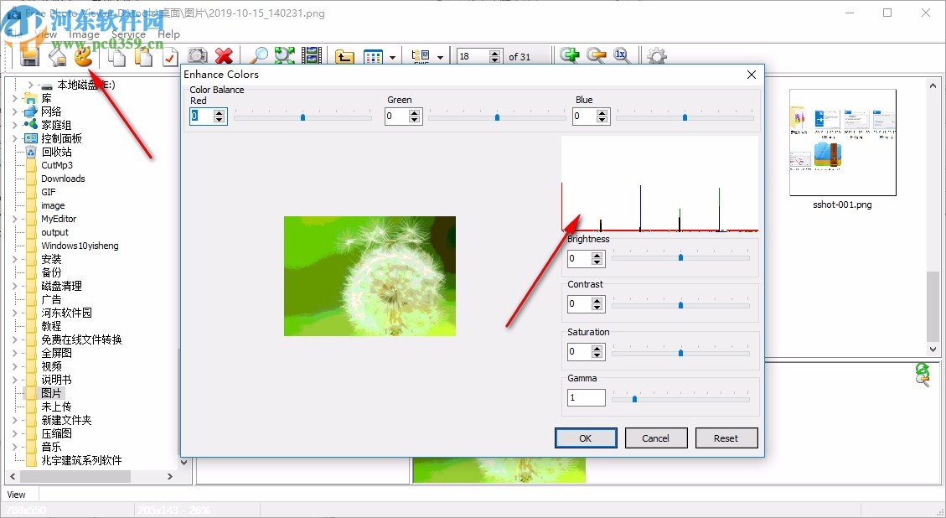Expand the 免费在线文件转换 folder node
This screenshot has height=518, width=946.
coord(15,339)
